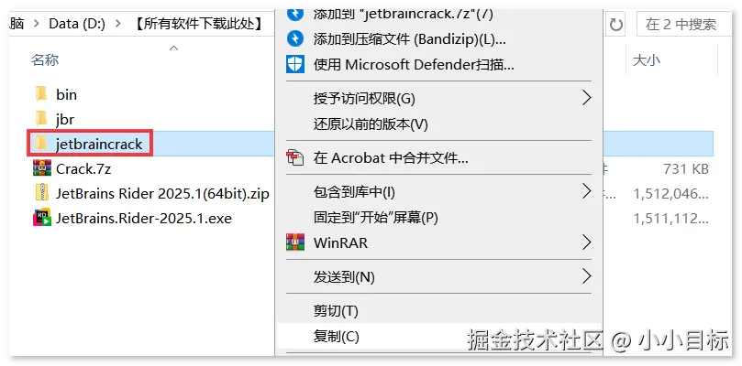The image size is (742, 366).
Task: Expand arrow next to WinRAR
Action: point(586,242)
